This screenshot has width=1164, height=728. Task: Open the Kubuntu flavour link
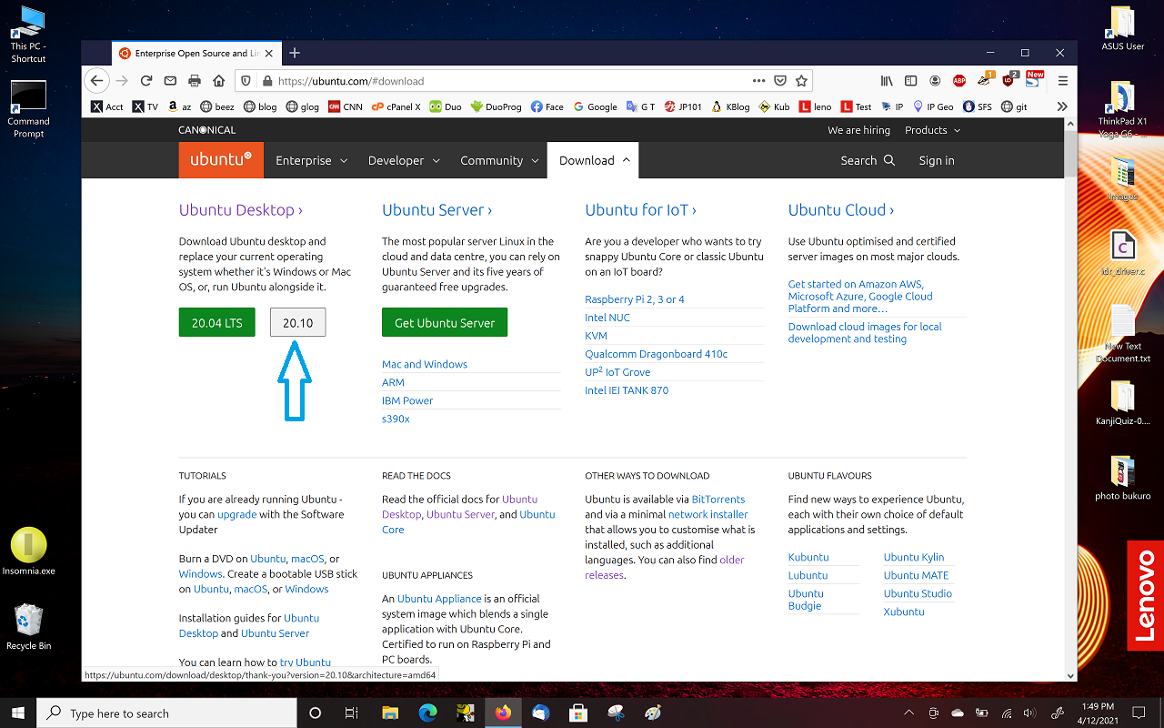808,557
